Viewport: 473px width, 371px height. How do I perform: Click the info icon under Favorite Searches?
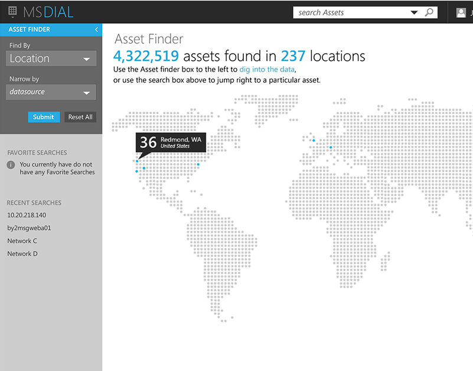click(11, 165)
